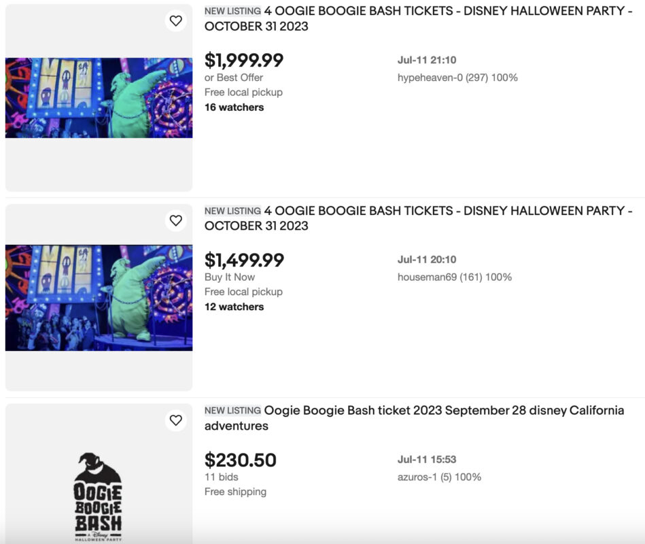
Task: Click the "12 watchers" text
Action: coord(234,307)
